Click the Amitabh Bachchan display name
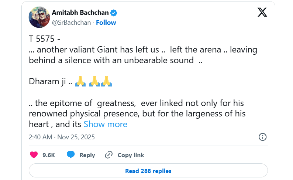This screenshot has width=293, height=180. [x=80, y=13]
